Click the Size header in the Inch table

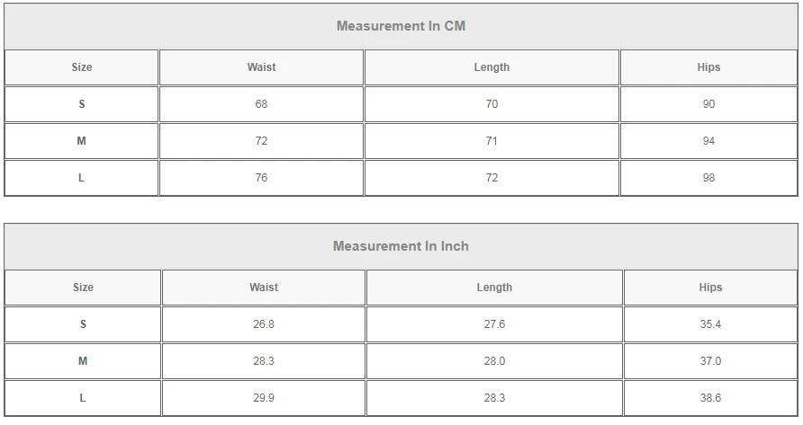tap(83, 288)
